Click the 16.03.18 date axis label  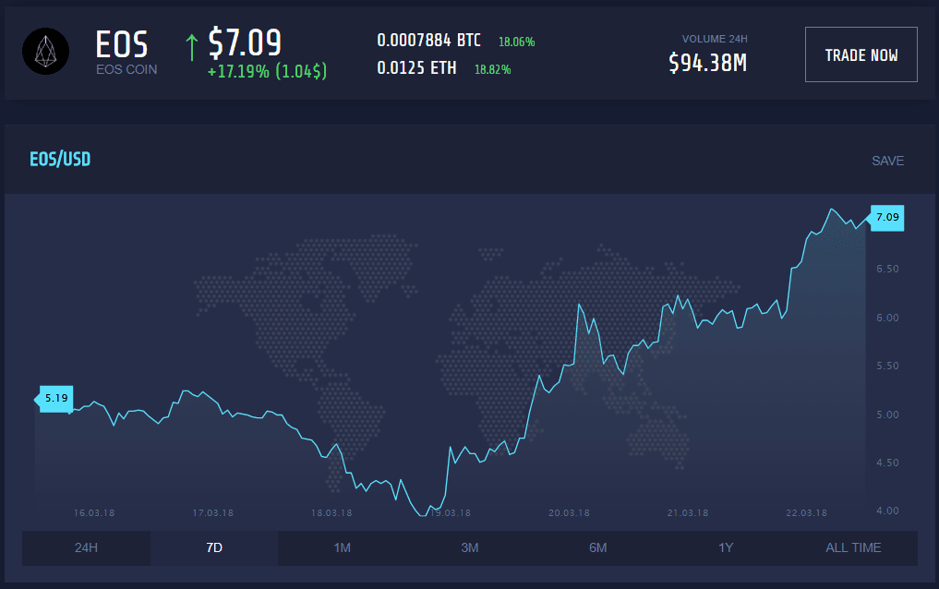(x=94, y=513)
